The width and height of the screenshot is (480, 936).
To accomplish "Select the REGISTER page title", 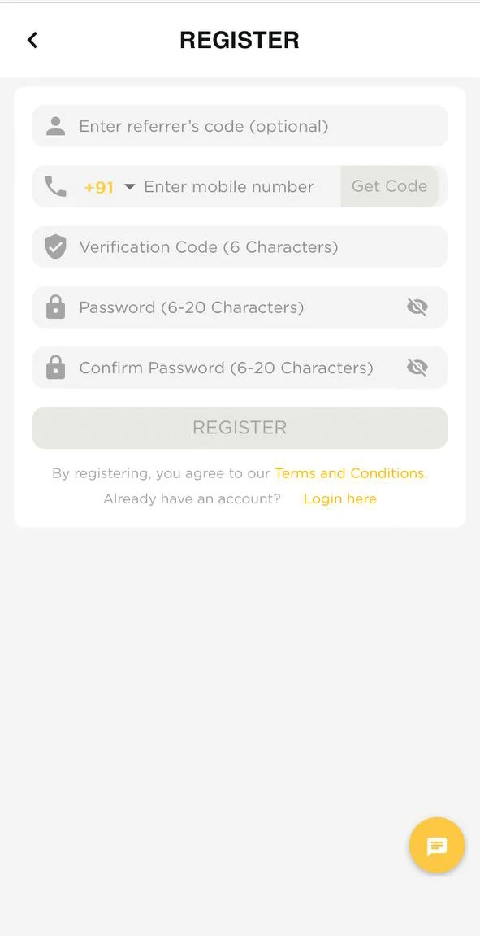I will coord(239,39).
